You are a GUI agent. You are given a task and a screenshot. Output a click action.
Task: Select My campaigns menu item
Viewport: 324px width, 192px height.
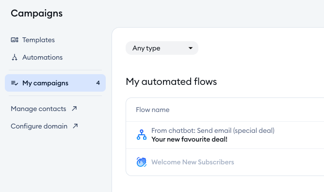click(x=55, y=83)
